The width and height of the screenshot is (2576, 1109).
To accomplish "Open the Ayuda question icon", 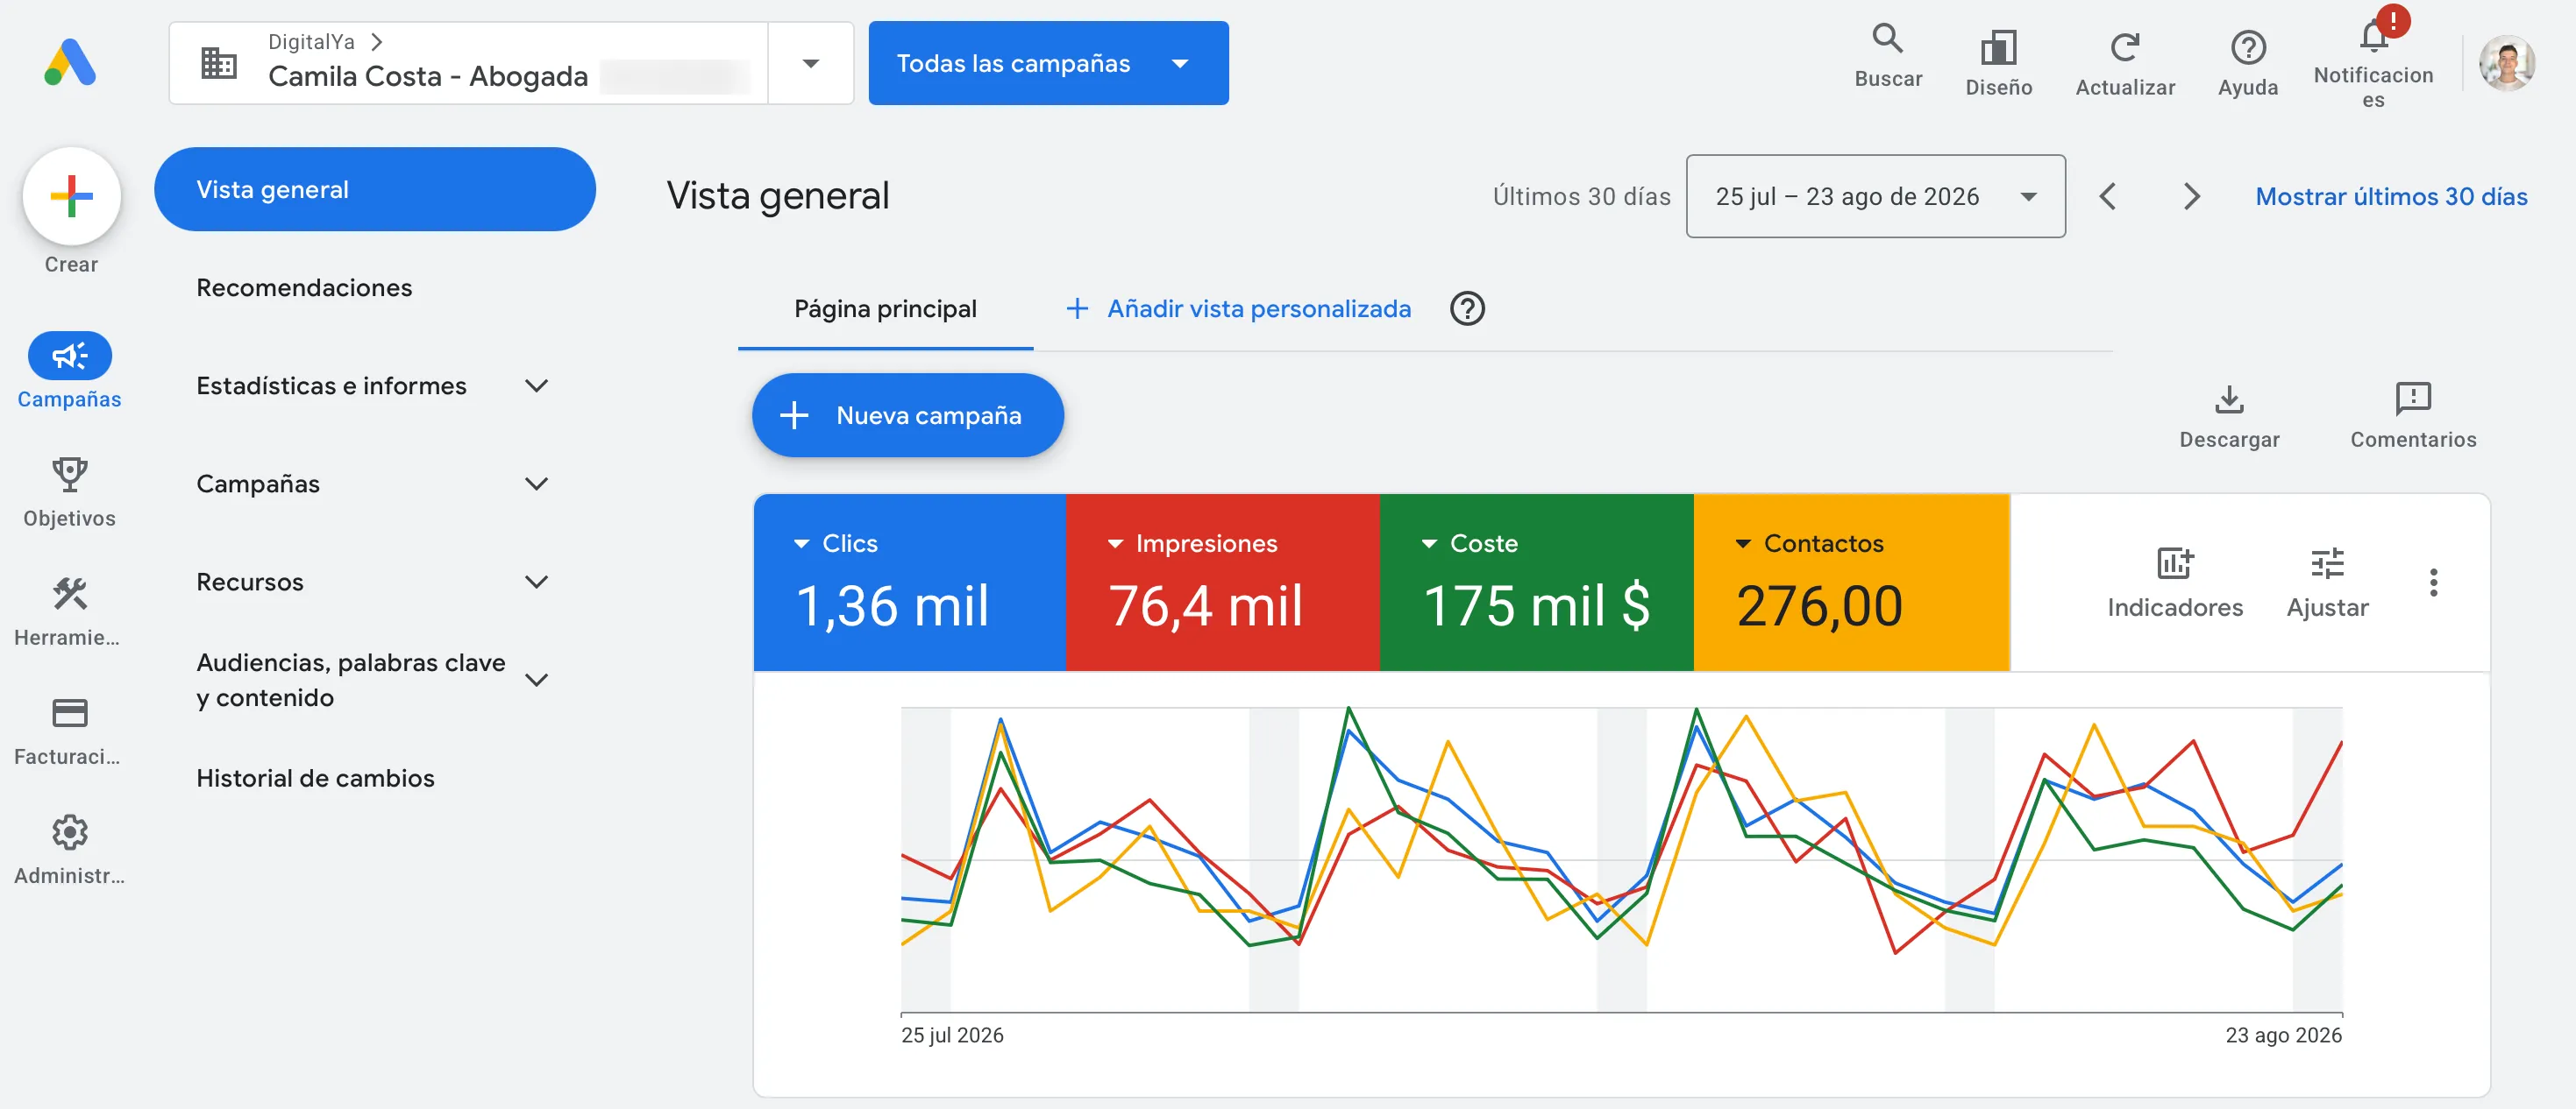I will point(2248,47).
